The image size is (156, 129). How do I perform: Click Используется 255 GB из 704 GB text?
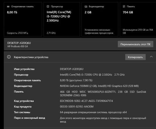(x=138, y=31)
